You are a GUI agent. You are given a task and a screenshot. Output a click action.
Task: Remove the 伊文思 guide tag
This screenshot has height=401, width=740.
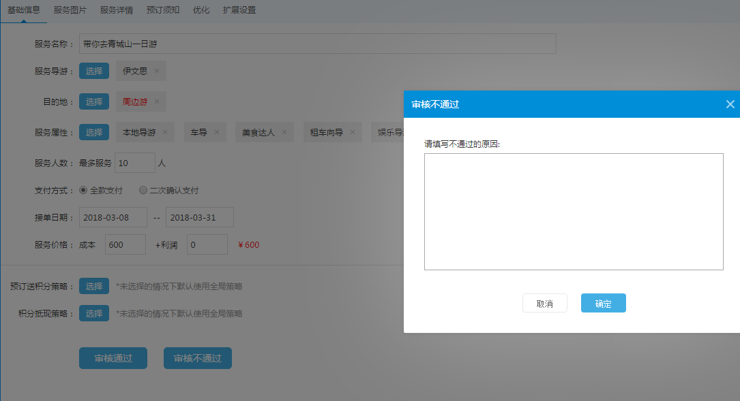[x=157, y=71]
